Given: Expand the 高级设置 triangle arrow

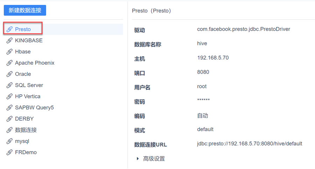Looking at the screenshot, I should (138, 159).
